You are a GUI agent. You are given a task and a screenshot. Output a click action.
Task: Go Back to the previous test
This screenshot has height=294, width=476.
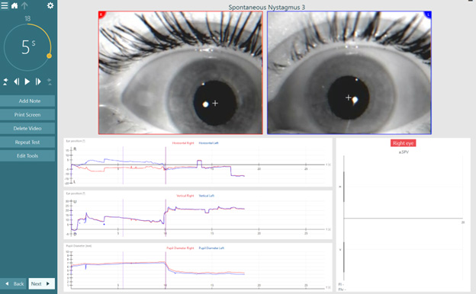pos(14,283)
